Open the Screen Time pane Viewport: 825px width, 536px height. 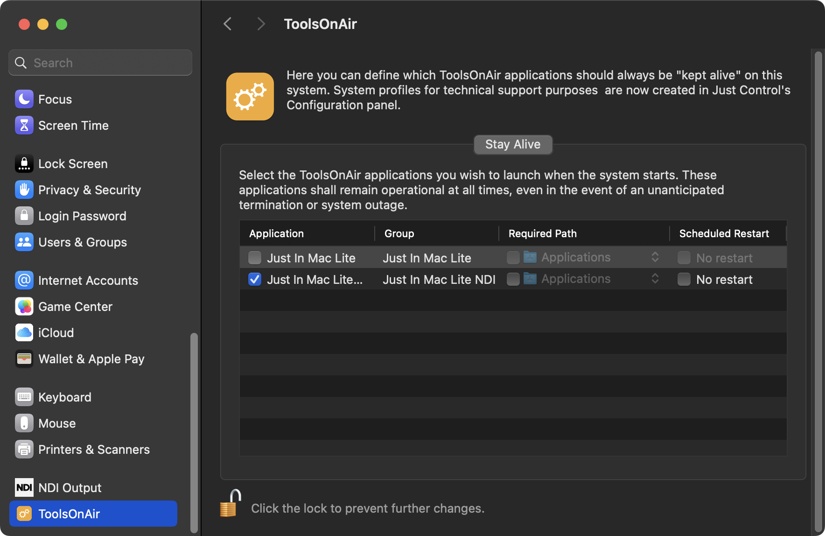click(x=93, y=125)
